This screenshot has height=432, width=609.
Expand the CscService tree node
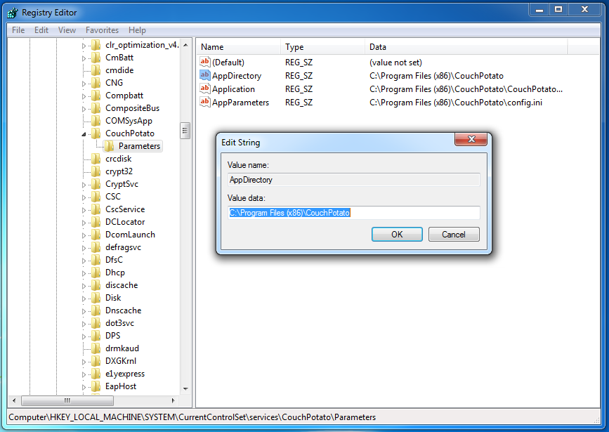pos(84,210)
